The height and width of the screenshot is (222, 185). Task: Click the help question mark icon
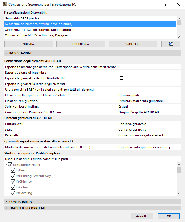click(x=166, y=4)
